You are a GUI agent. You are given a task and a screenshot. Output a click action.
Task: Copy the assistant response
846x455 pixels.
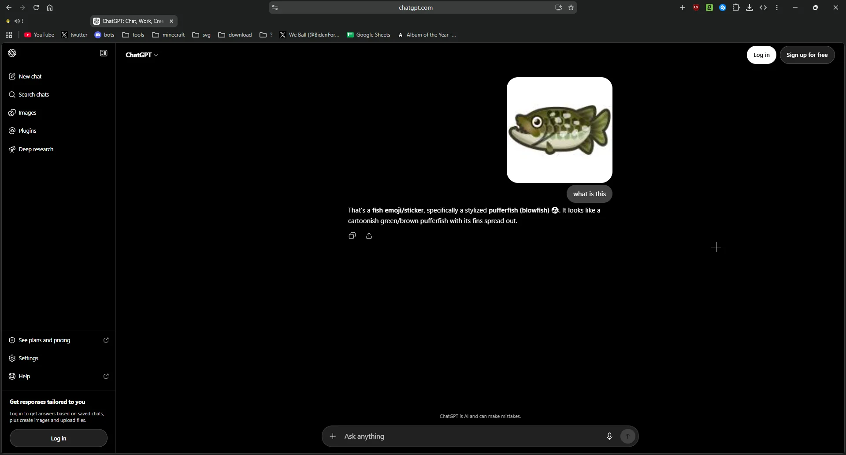[x=352, y=236]
